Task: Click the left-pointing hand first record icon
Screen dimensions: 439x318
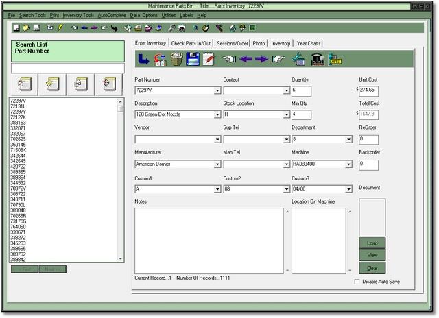Action: tap(229, 59)
